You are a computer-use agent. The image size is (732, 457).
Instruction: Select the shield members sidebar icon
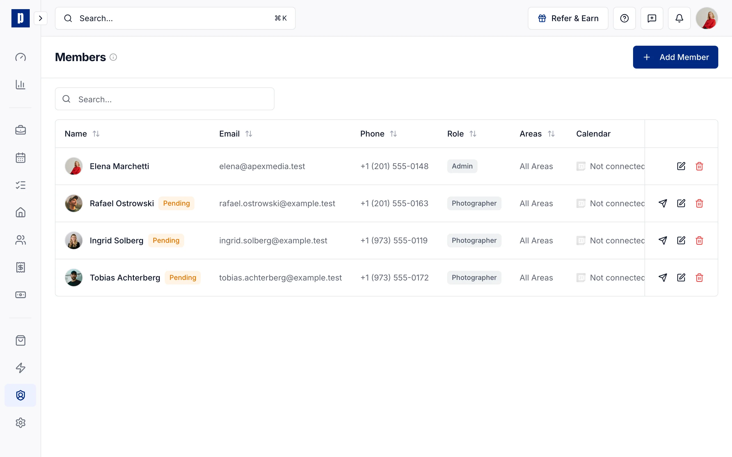click(x=20, y=395)
